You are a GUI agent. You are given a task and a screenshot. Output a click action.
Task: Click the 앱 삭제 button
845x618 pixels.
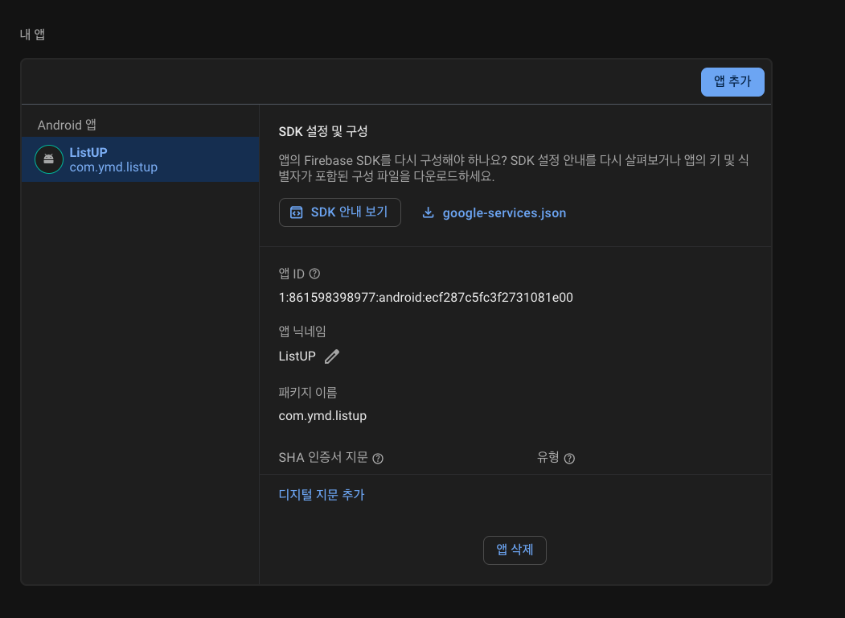(515, 550)
